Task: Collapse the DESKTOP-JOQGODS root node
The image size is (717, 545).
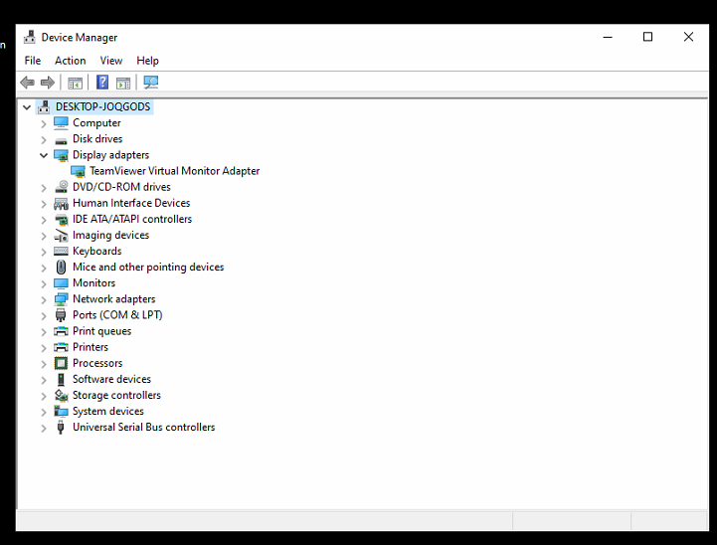Action: tap(27, 107)
